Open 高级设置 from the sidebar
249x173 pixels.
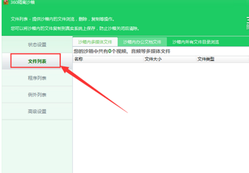pyautogui.click(x=37, y=111)
